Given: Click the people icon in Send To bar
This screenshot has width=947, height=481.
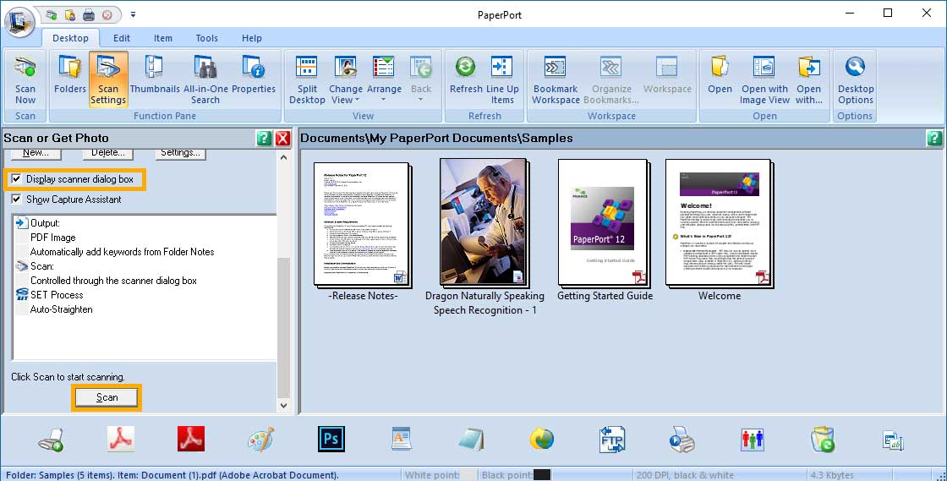Looking at the screenshot, I should tap(752, 440).
